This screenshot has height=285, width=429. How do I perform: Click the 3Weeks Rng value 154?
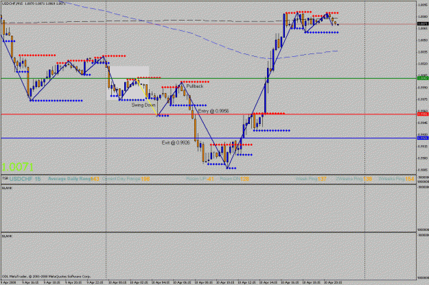[410, 179]
